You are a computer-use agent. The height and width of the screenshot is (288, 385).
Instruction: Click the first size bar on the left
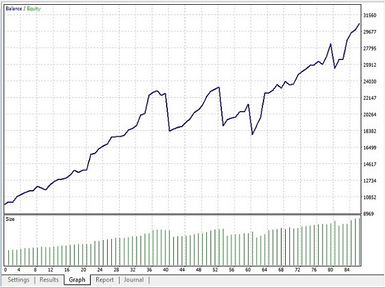coord(8,257)
